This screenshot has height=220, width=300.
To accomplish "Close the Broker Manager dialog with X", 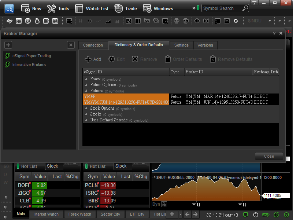I will 281,33.
